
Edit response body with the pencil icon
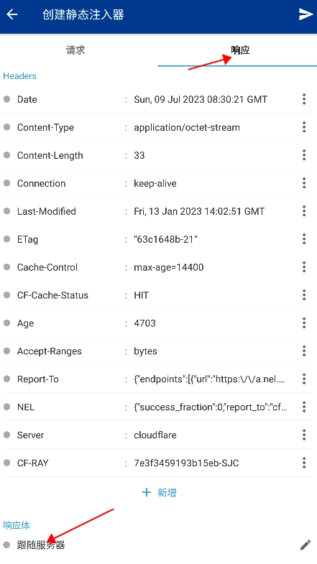305,545
